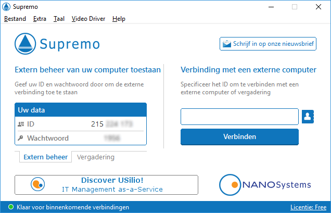Image resolution: width=331 pixels, height=213 pixels.
Task: Click Schrijf in op onze nieuwsbrief button
Action: [x=268, y=44]
